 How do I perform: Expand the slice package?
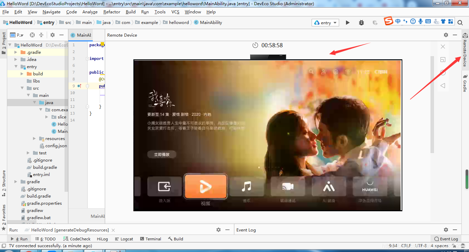coord(47,117)
